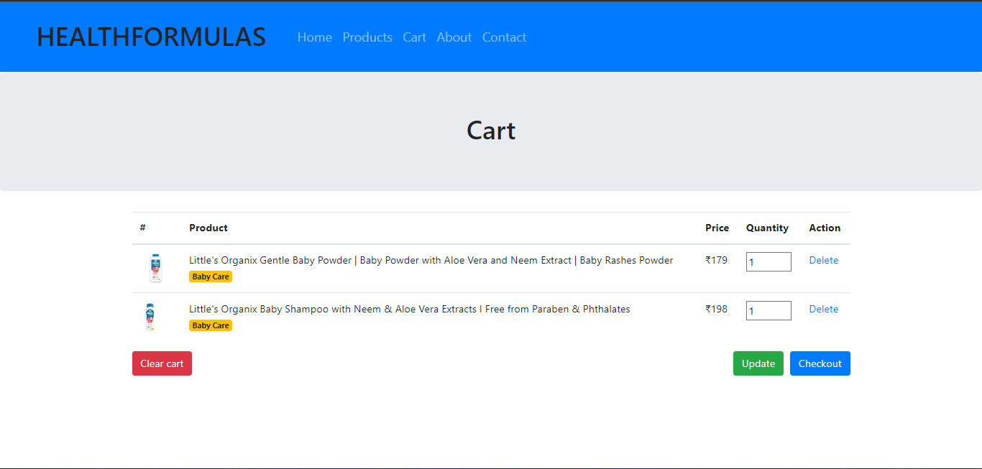Click the Cart page heading
The width and height of the screenshot is (982, 469).
[x=491, y=130]
